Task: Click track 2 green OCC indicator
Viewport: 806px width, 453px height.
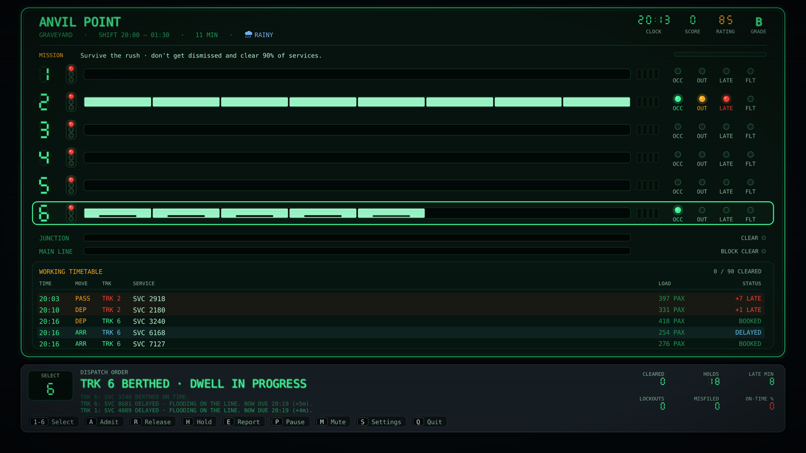Action: pyautogui.click(x=678, y=99)
